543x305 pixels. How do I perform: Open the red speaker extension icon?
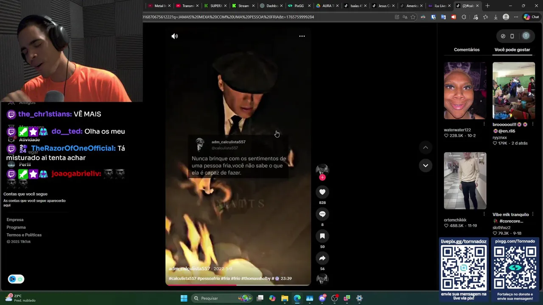tap(453, 17)
